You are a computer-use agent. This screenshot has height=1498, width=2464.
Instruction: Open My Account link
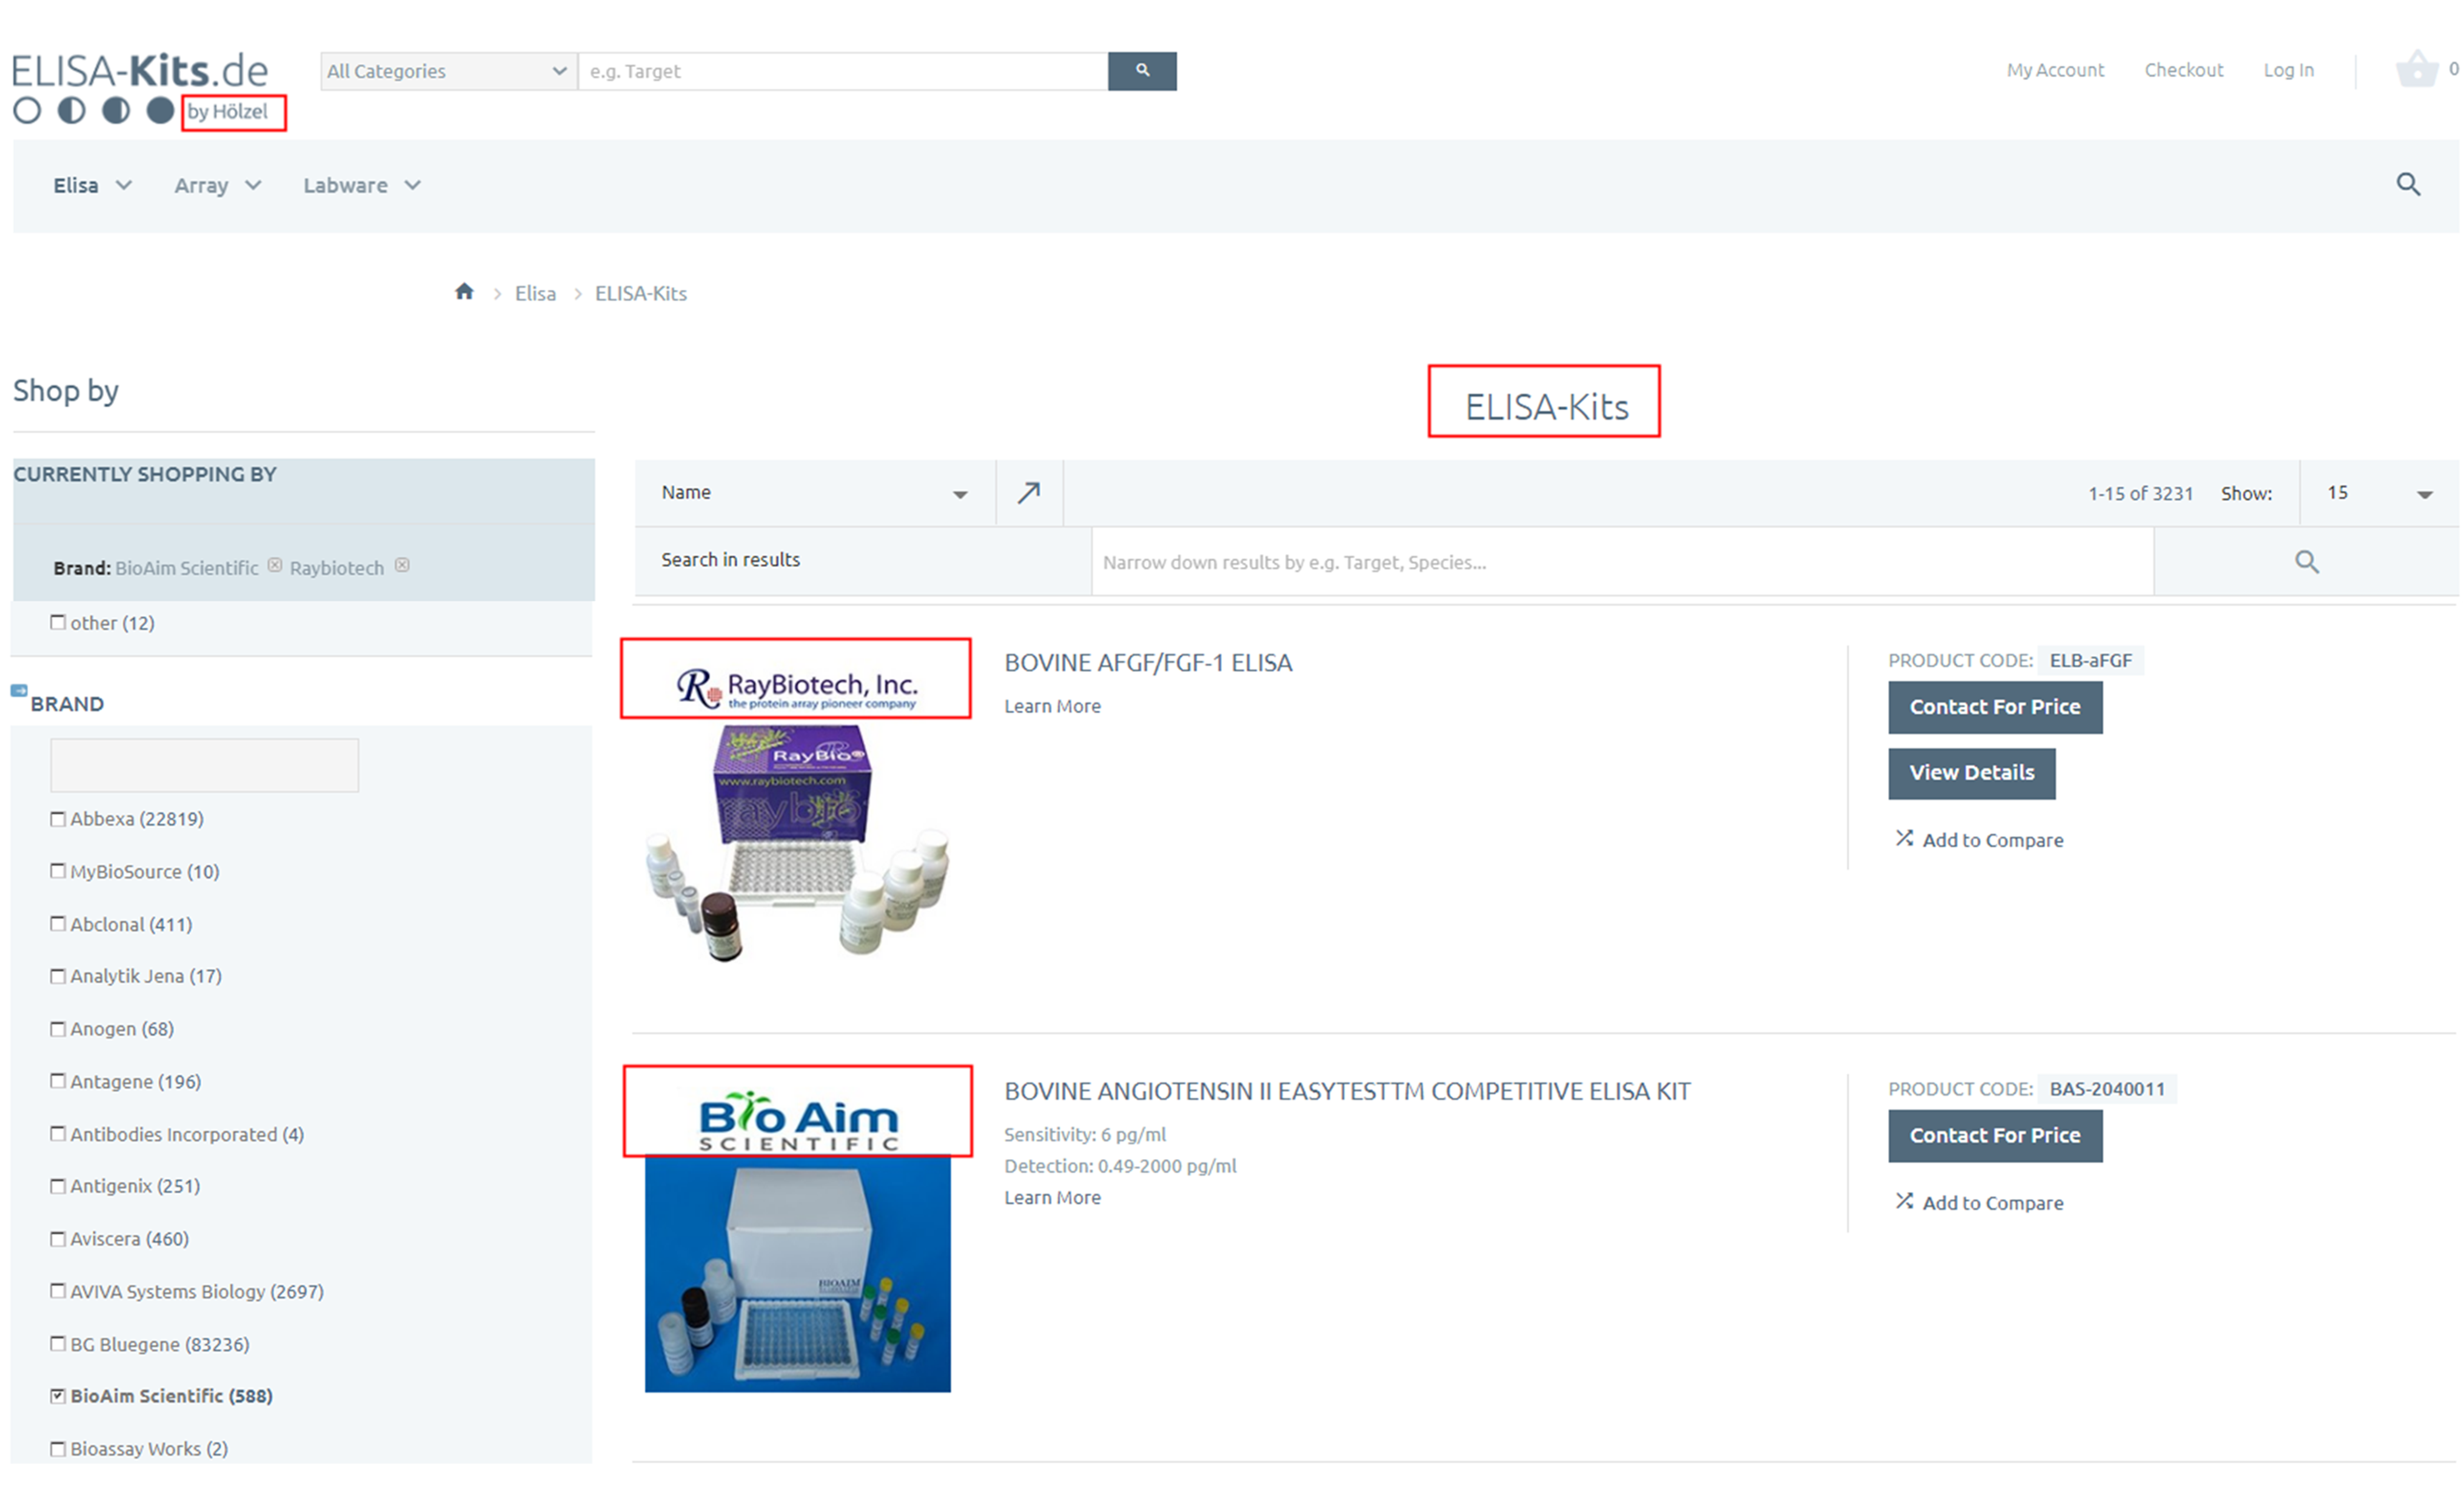coord(2055,70)
